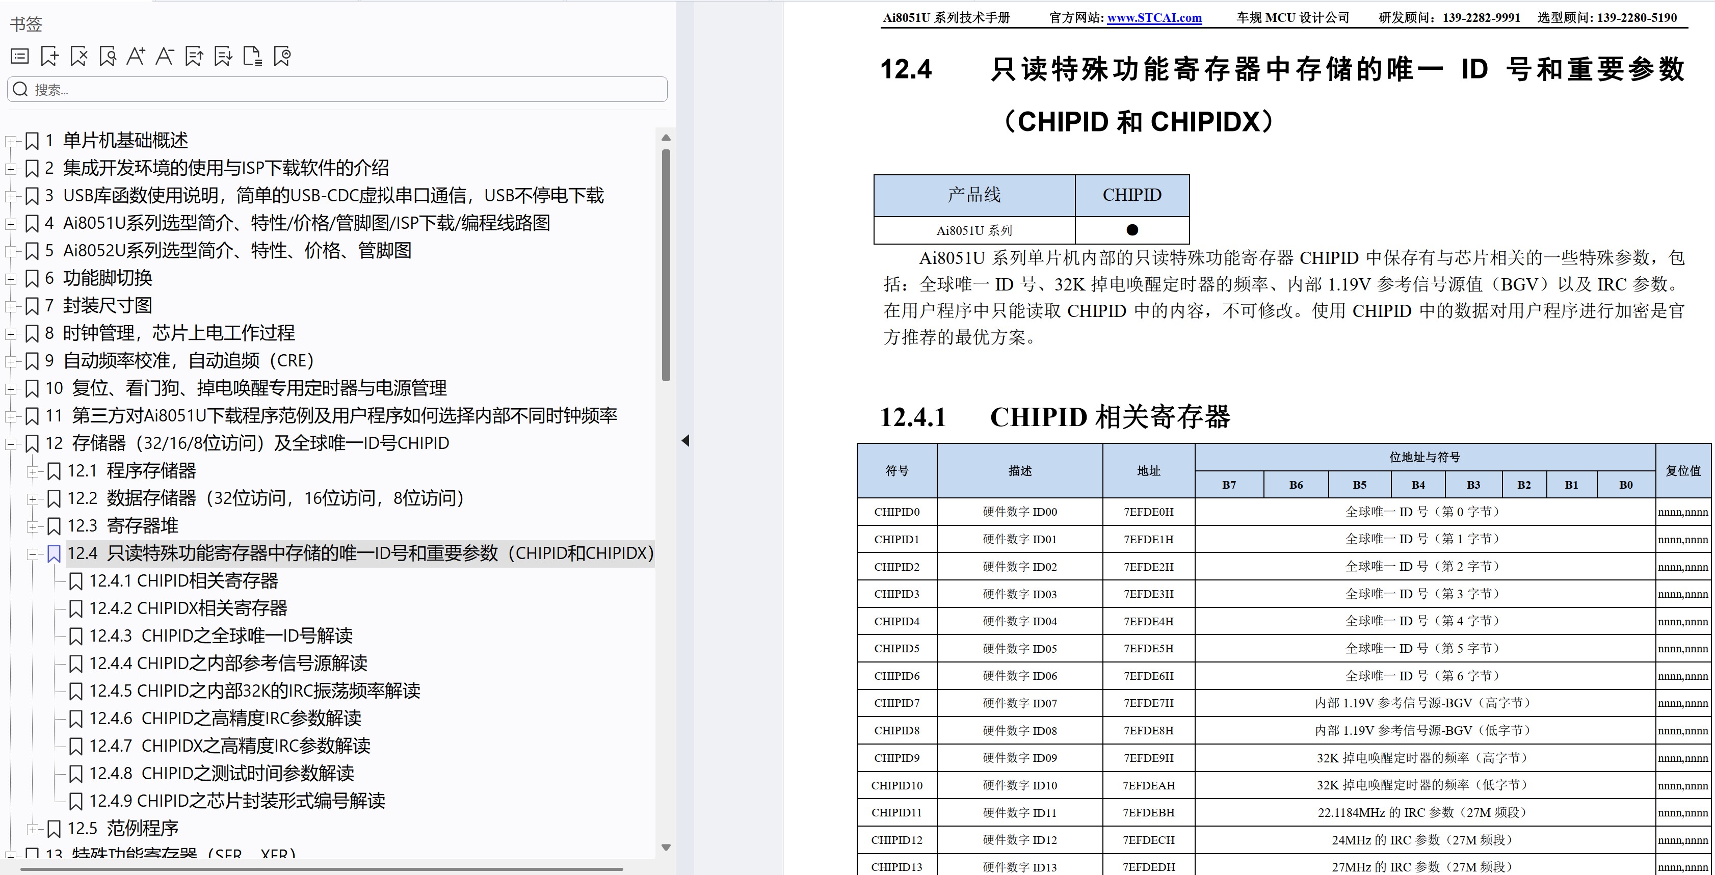The image size is (1715, 875).
Task: Click the bookmark panel horizontal scrollbar
Action: coord(322,869)
